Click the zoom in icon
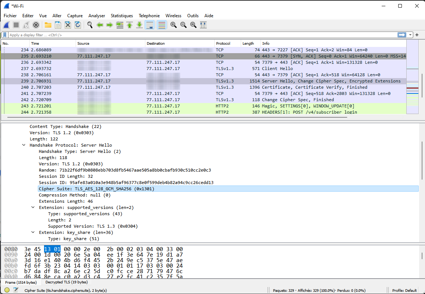 coord(174,25)
